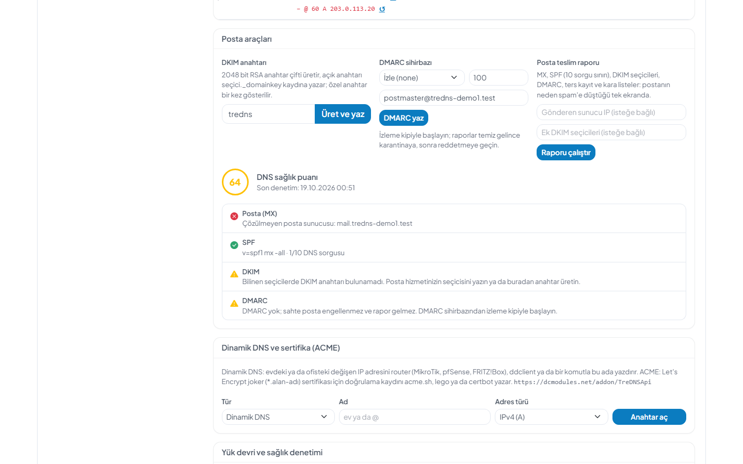Click the Yük devri ve sağlık denetimi heading
Viewport: 743px width, 464px height.
272,453
